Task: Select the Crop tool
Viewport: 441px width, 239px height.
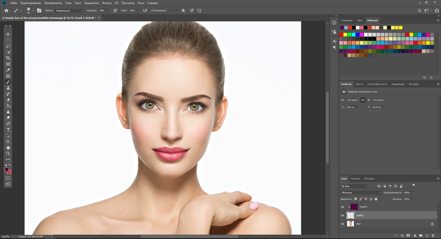Action: coord(8,58)
